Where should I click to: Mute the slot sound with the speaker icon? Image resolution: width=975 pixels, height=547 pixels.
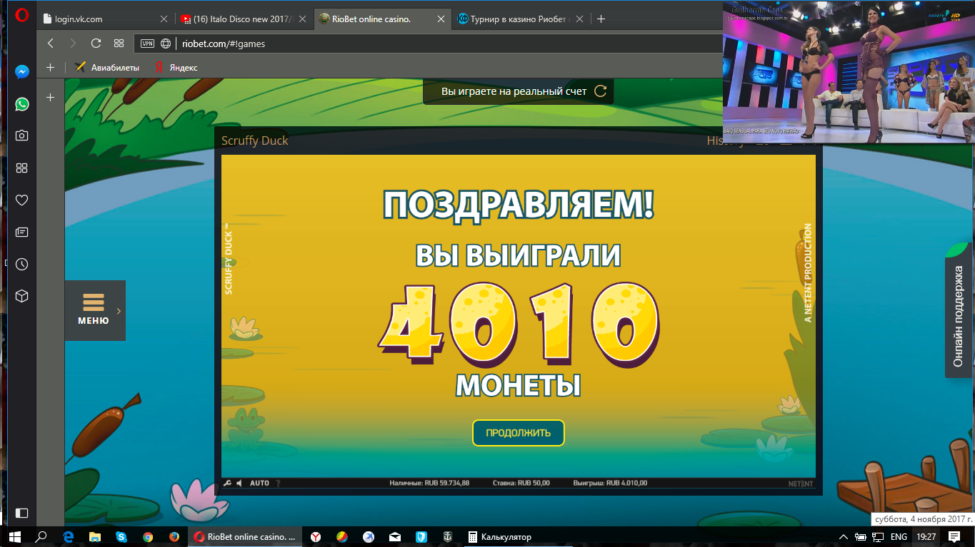pos(239,483)
